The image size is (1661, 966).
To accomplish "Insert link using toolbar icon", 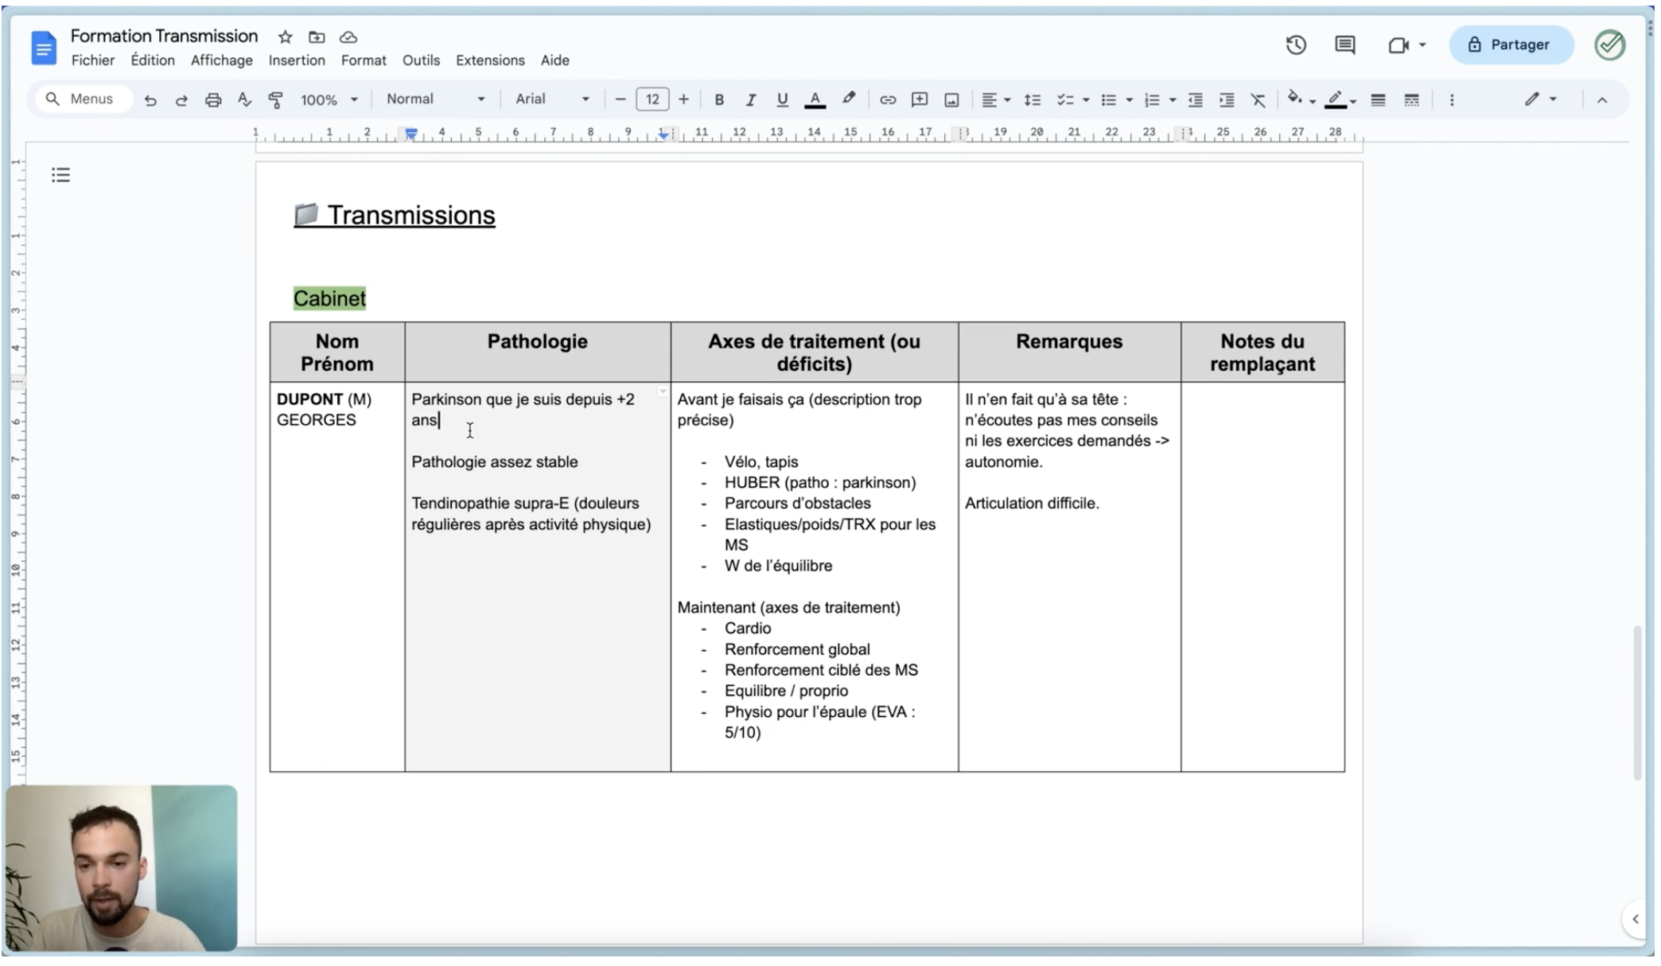I will tap(887, 99).
